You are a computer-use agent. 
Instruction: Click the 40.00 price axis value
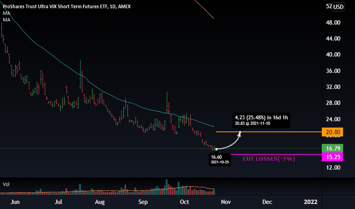333,55
